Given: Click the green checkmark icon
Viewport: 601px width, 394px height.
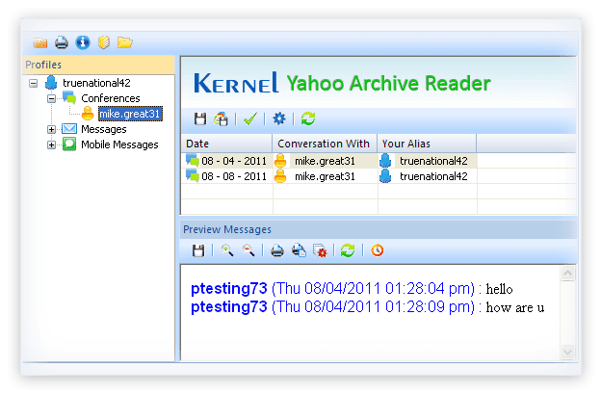Looking at the screenshot, I should (249, 118).
